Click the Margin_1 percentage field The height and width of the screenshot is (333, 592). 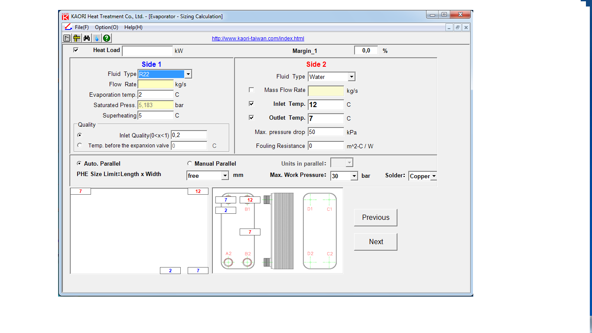pos(366,50)
